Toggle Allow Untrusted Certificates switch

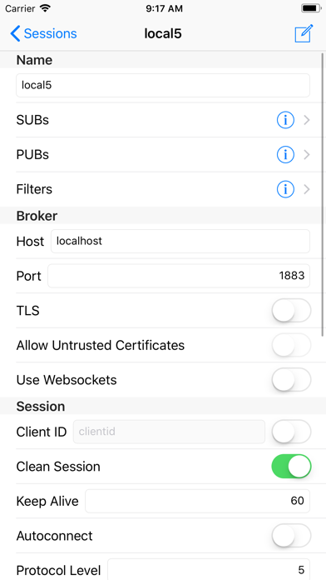(291, 345)
